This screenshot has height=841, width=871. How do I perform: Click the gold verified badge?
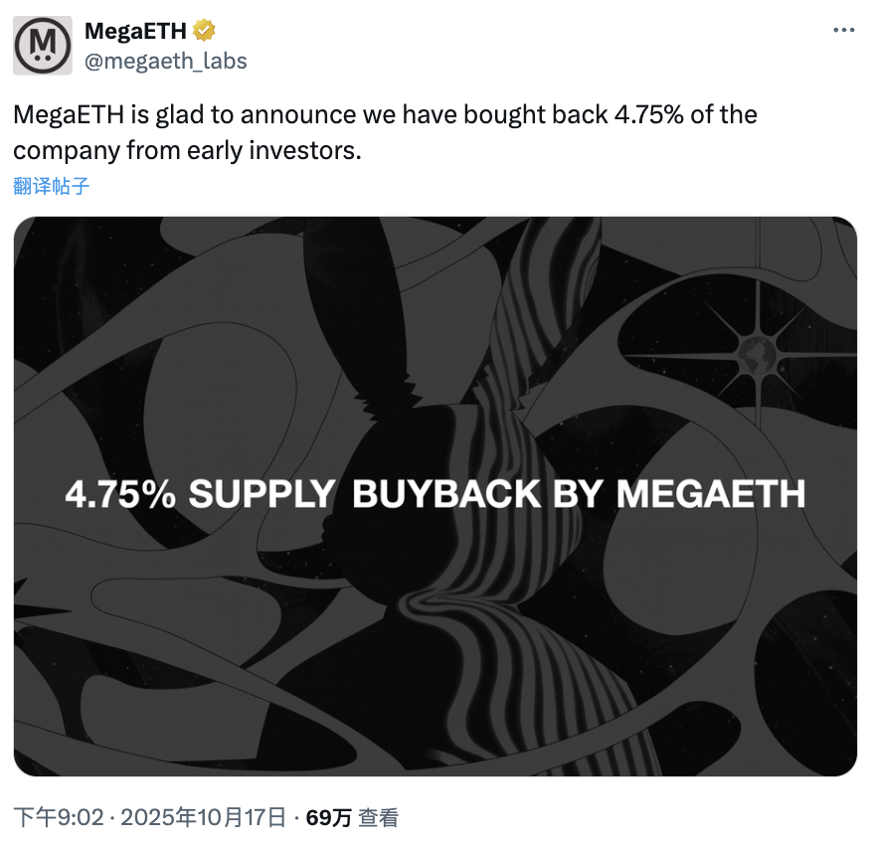(204, 31)
